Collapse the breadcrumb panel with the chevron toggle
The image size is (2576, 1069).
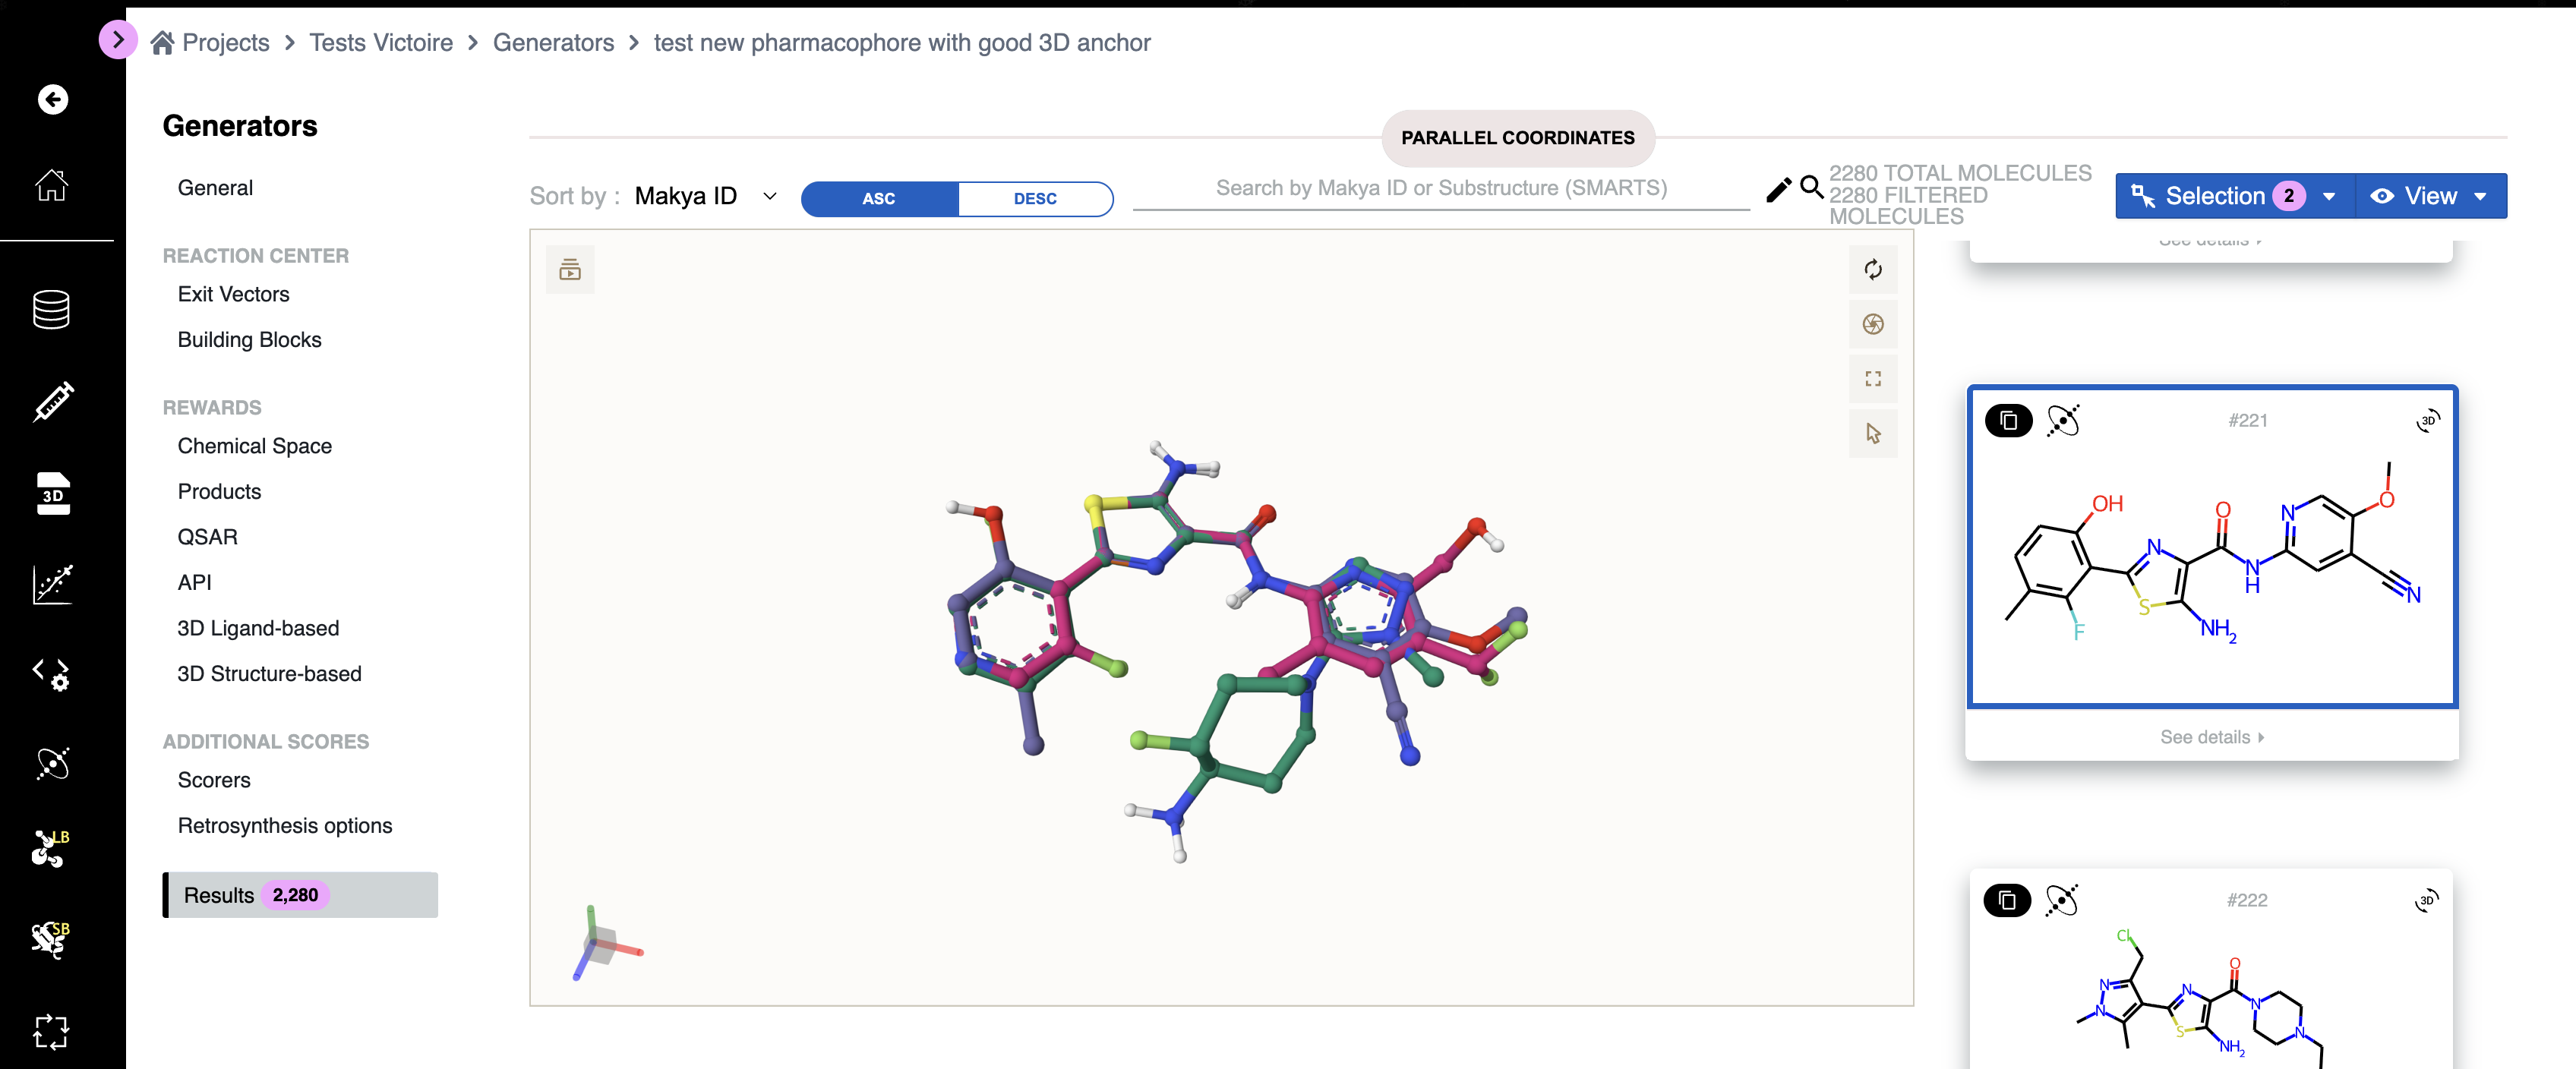point(118,39)
